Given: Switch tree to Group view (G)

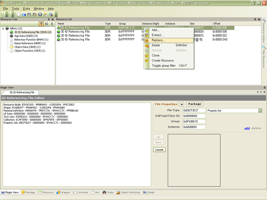Looking at the screenshot, I should (46, 24).
